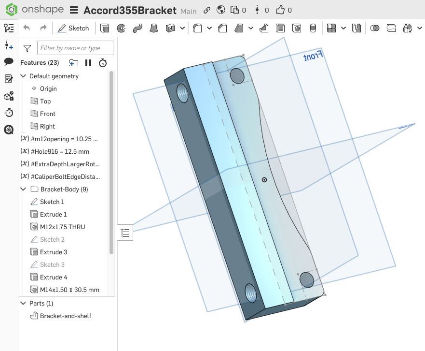Select the Hole tool
The image size is (425, 351).
pos(297,28)
